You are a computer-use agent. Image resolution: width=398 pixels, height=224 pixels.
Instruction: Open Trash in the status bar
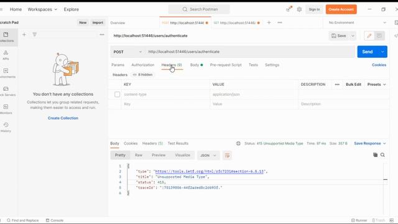[x=379, y=220]
